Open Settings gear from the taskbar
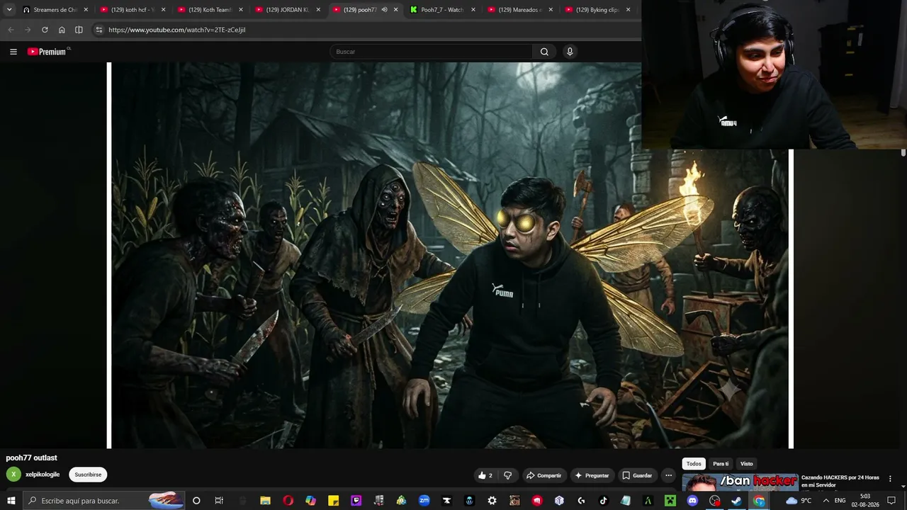Image resolution: width=907 pixels, height=510 pixels. click(x=492, y=501)
